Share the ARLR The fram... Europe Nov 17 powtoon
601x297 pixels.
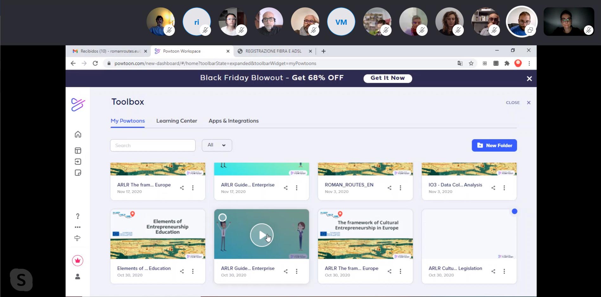(x=182, y=188)
